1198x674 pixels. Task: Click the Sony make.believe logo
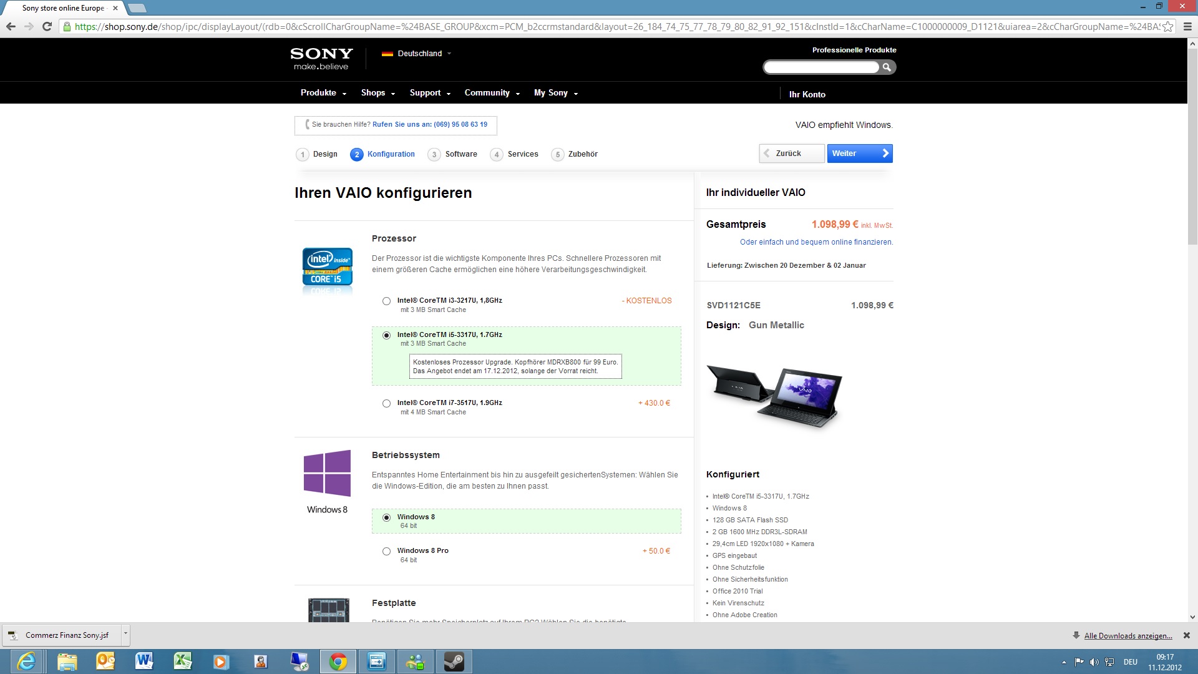coord(321,59)
